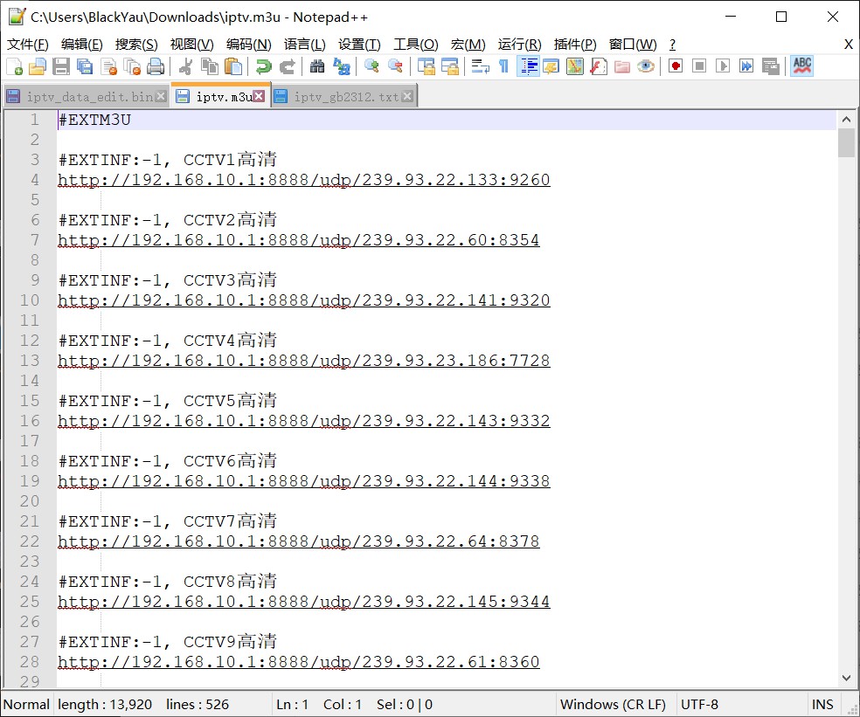Image resolution: width=860 pixels, height=717 pixels.
Task: Click UTF-8 encoding in status bar
Action: [x=699, y=705]
